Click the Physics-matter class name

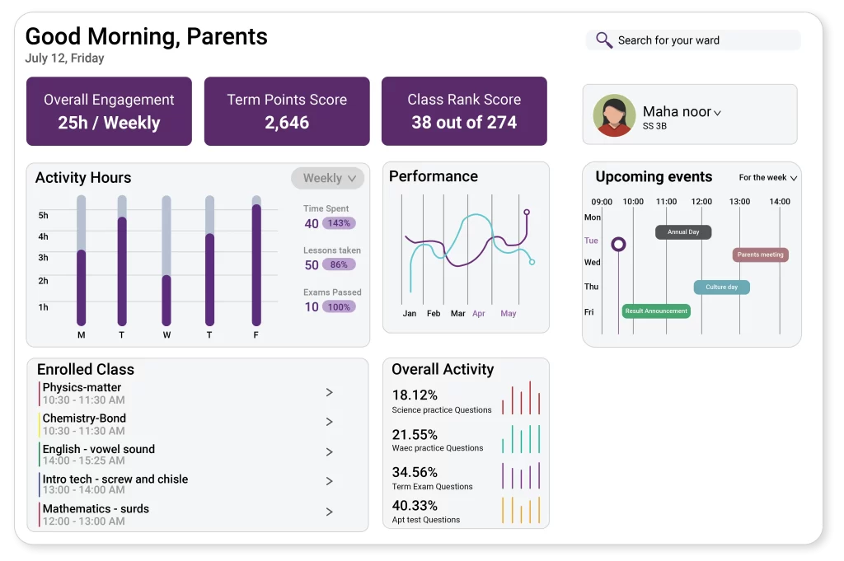click(82, 387)
